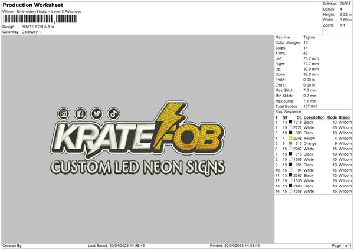Select the orange swatch in stop 5
Image resolution: width=354 pixels, height=250 pixels.
pyautogui.click(x=290, y=143)
